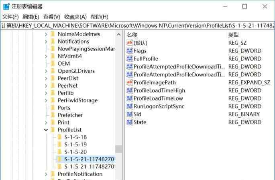Collapse the ProfileList key
The height and width of the screenshot is (180, 275).
point(46,130)
